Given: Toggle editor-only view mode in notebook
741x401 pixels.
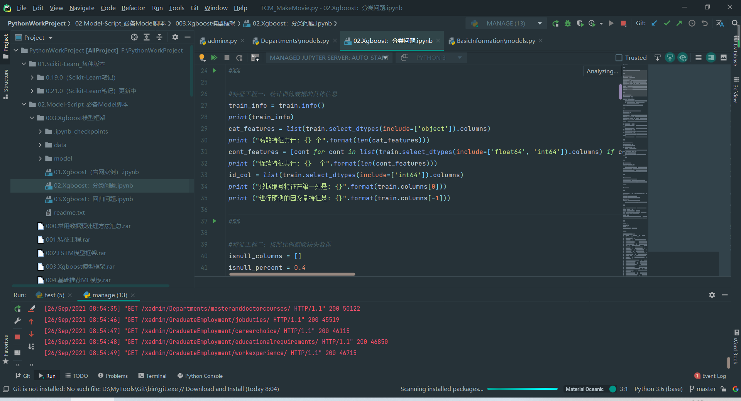Looking at the screenshot, I should pos(699,58).
